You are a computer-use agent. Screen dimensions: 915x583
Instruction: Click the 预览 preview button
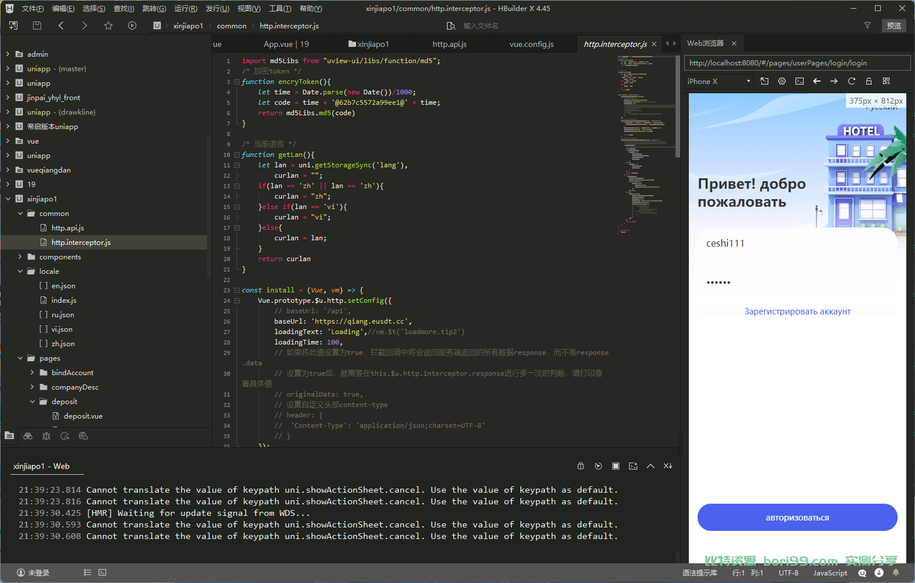(x=894, y=25)
